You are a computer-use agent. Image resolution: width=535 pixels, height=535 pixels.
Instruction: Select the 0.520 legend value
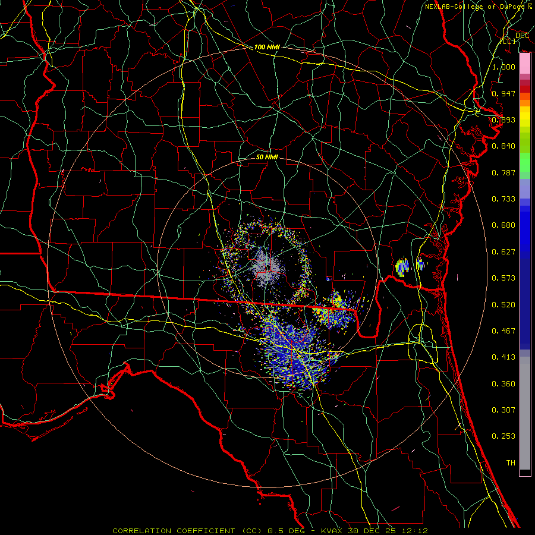point(503,305)
